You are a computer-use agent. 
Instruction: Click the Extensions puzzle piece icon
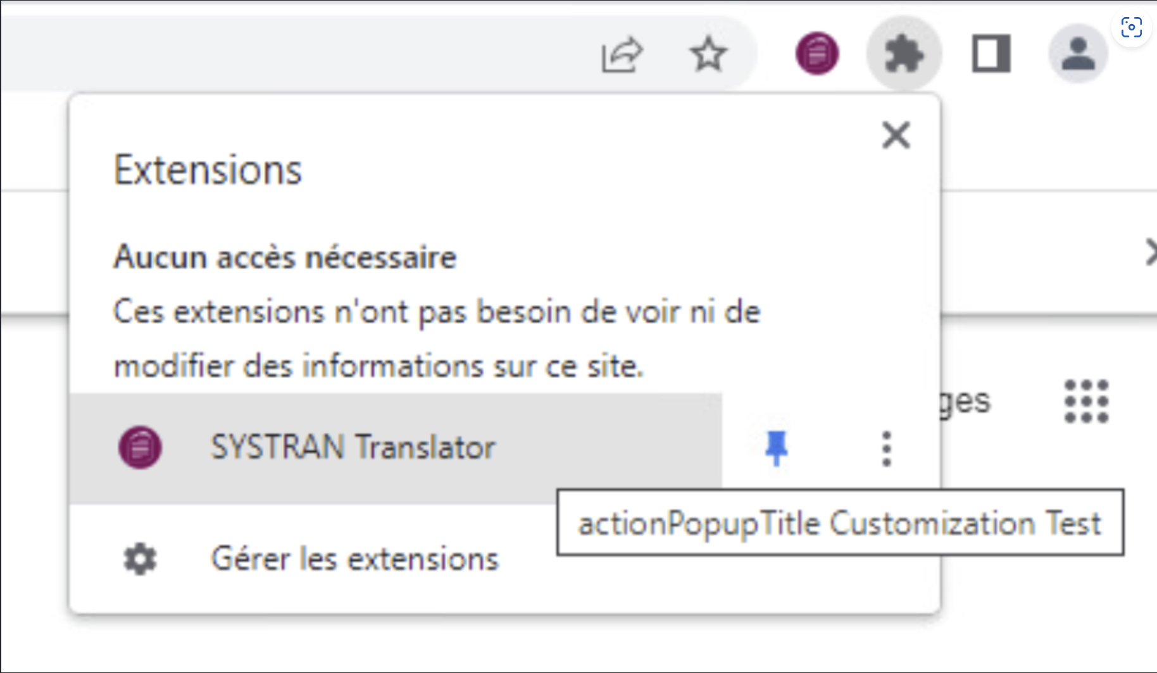[904, 54]
